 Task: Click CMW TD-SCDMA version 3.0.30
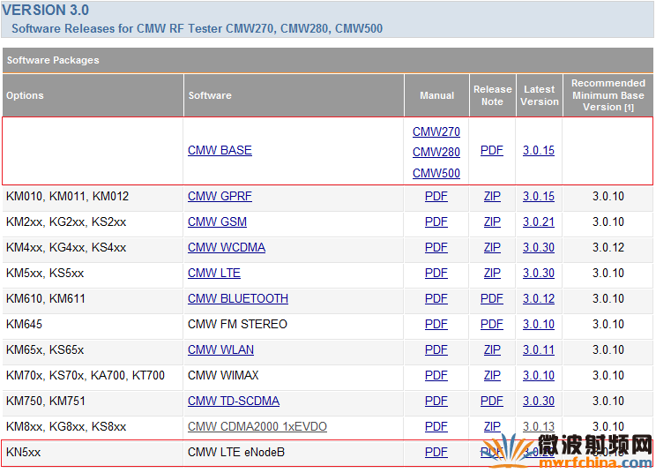(539, 401)
